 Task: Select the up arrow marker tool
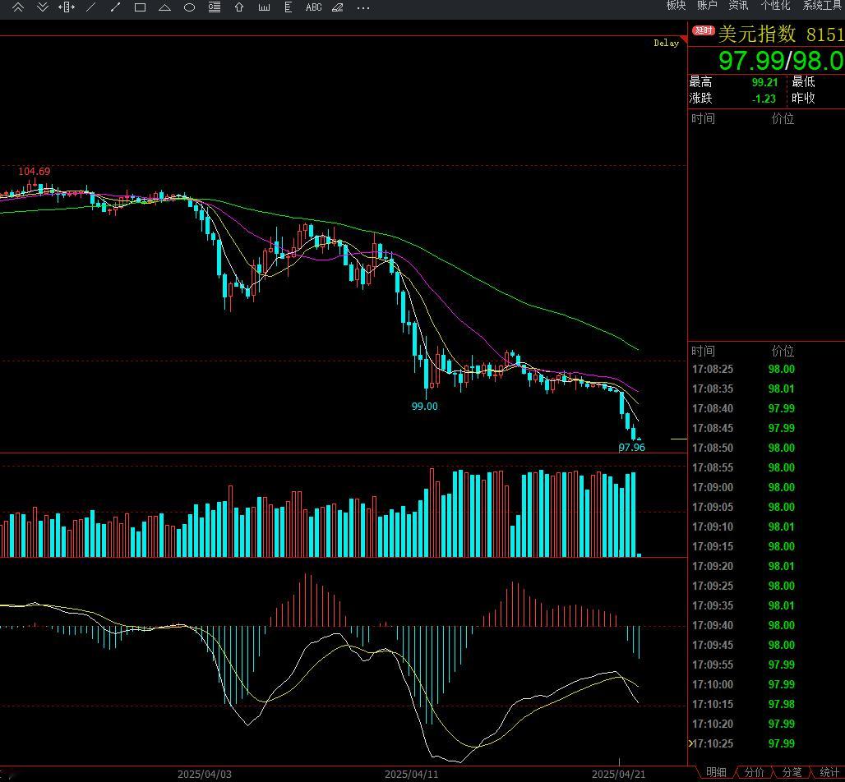click(239, 7)
